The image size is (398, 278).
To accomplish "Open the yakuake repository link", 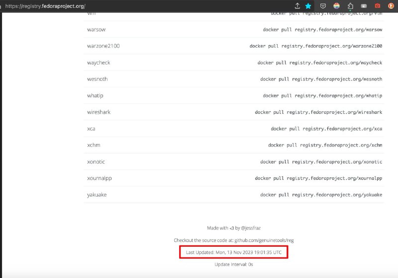I will coord(97,195).
